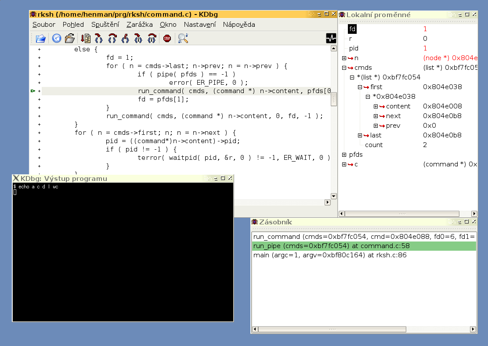
Task: Open the Spuštění menu
Action: tap(105, 25)
